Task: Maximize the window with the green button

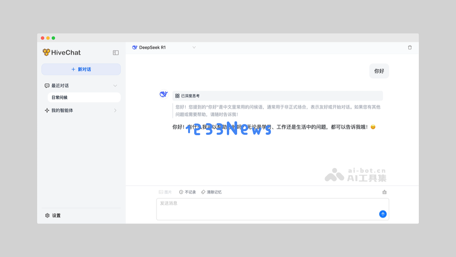Action: (54, 38)
